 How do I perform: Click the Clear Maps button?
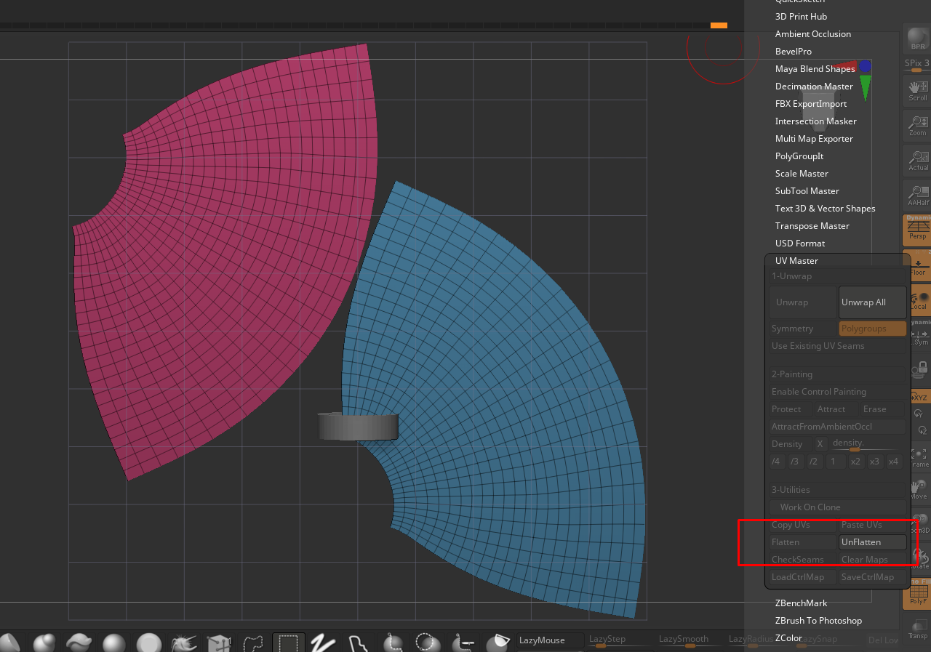pos(873,560)
